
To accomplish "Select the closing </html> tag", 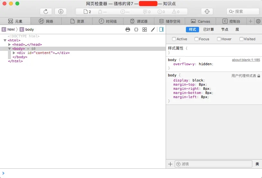I will pyautogui.click(x=15, y=61).
